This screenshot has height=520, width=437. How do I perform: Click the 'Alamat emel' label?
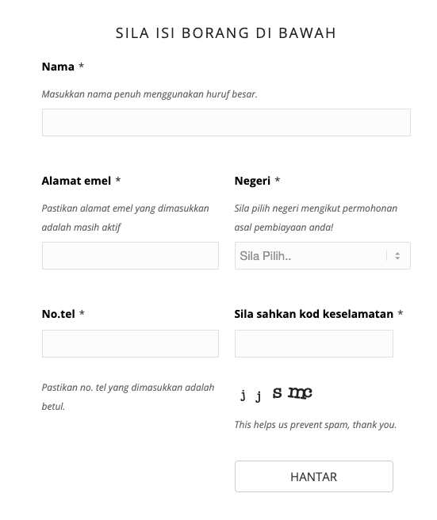[x=76, y=181]
